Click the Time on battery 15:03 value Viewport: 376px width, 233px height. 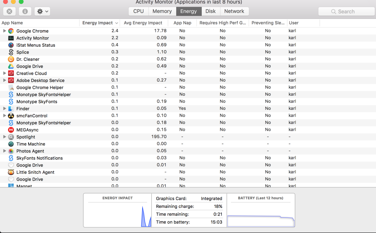point(216,222)
